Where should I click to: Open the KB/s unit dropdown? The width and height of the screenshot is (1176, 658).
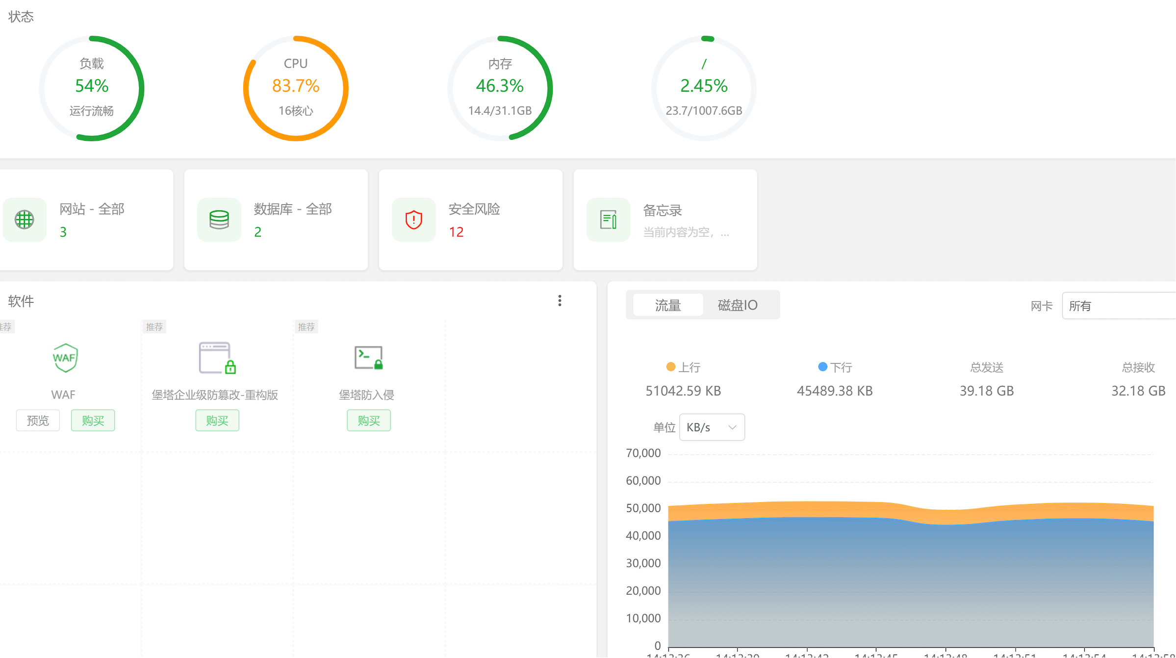tap(712, 428)
